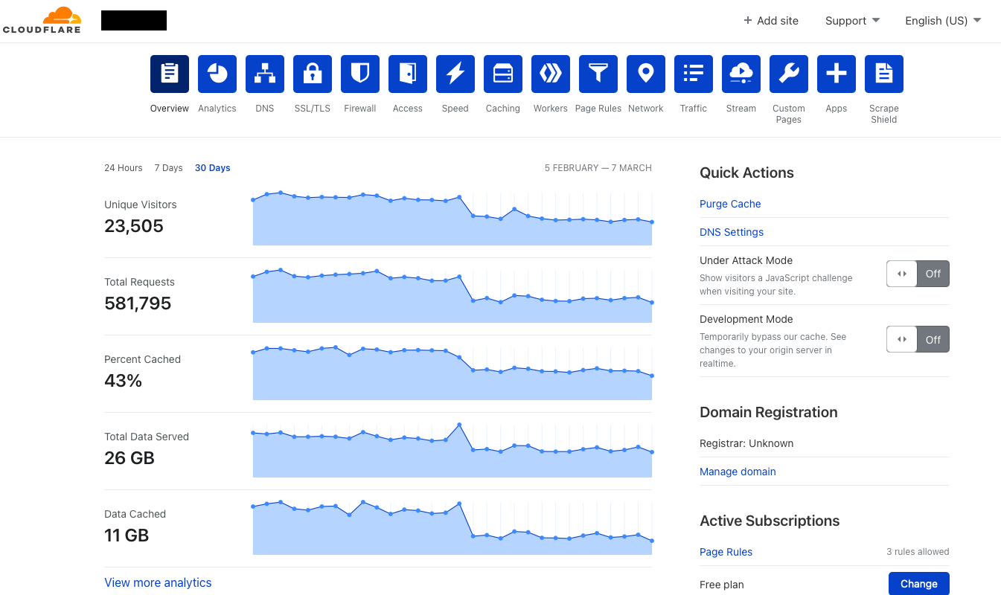Open the Speed lightning bolt icon

[455, 74]
